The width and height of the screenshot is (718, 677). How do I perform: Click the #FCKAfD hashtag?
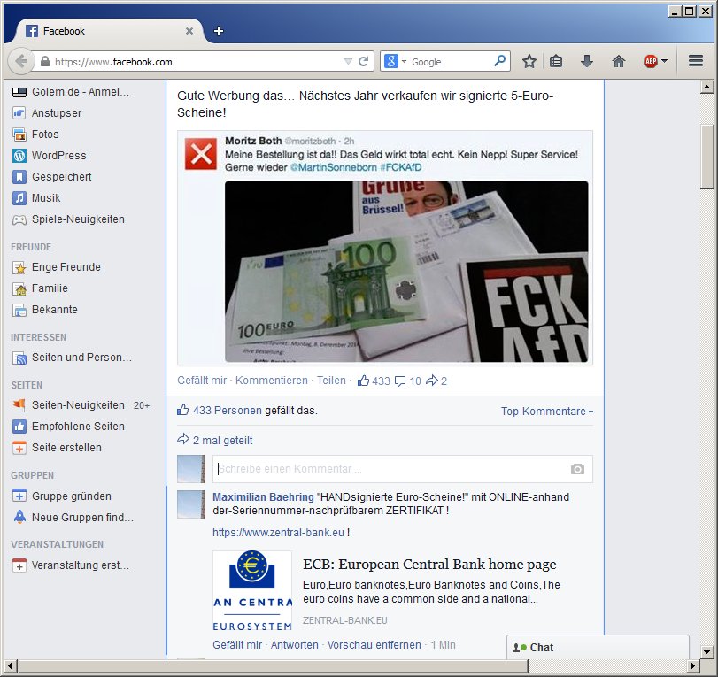pos(401,167)
